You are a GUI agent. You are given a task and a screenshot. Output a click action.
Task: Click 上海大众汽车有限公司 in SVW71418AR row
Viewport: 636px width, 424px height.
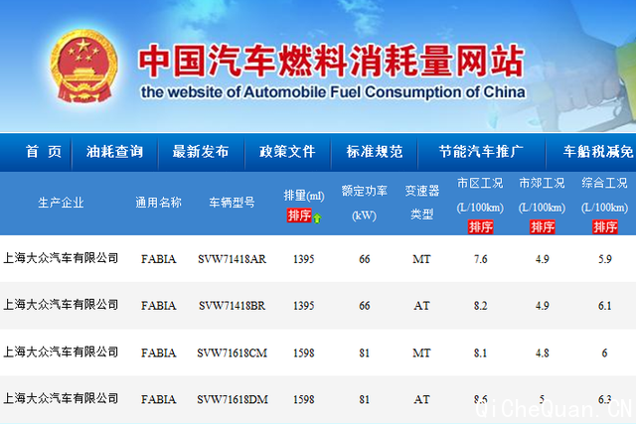click(61, 258)
